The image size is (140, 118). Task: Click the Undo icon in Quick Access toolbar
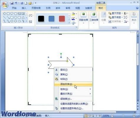coord(16,3)
